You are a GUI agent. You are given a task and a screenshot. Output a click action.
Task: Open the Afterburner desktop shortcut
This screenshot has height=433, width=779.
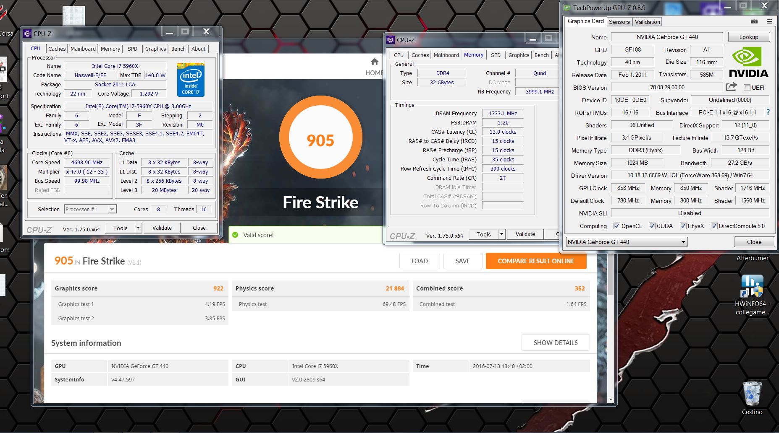click(x=752, y=258)
